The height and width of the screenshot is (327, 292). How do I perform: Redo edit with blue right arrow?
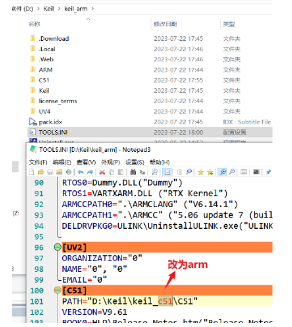click(x=90, y=172)
